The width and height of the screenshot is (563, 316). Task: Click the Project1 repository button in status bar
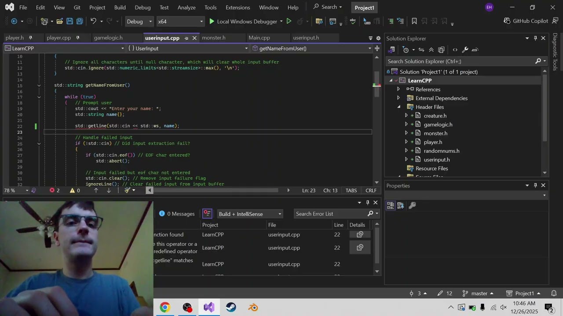[523, 293]
